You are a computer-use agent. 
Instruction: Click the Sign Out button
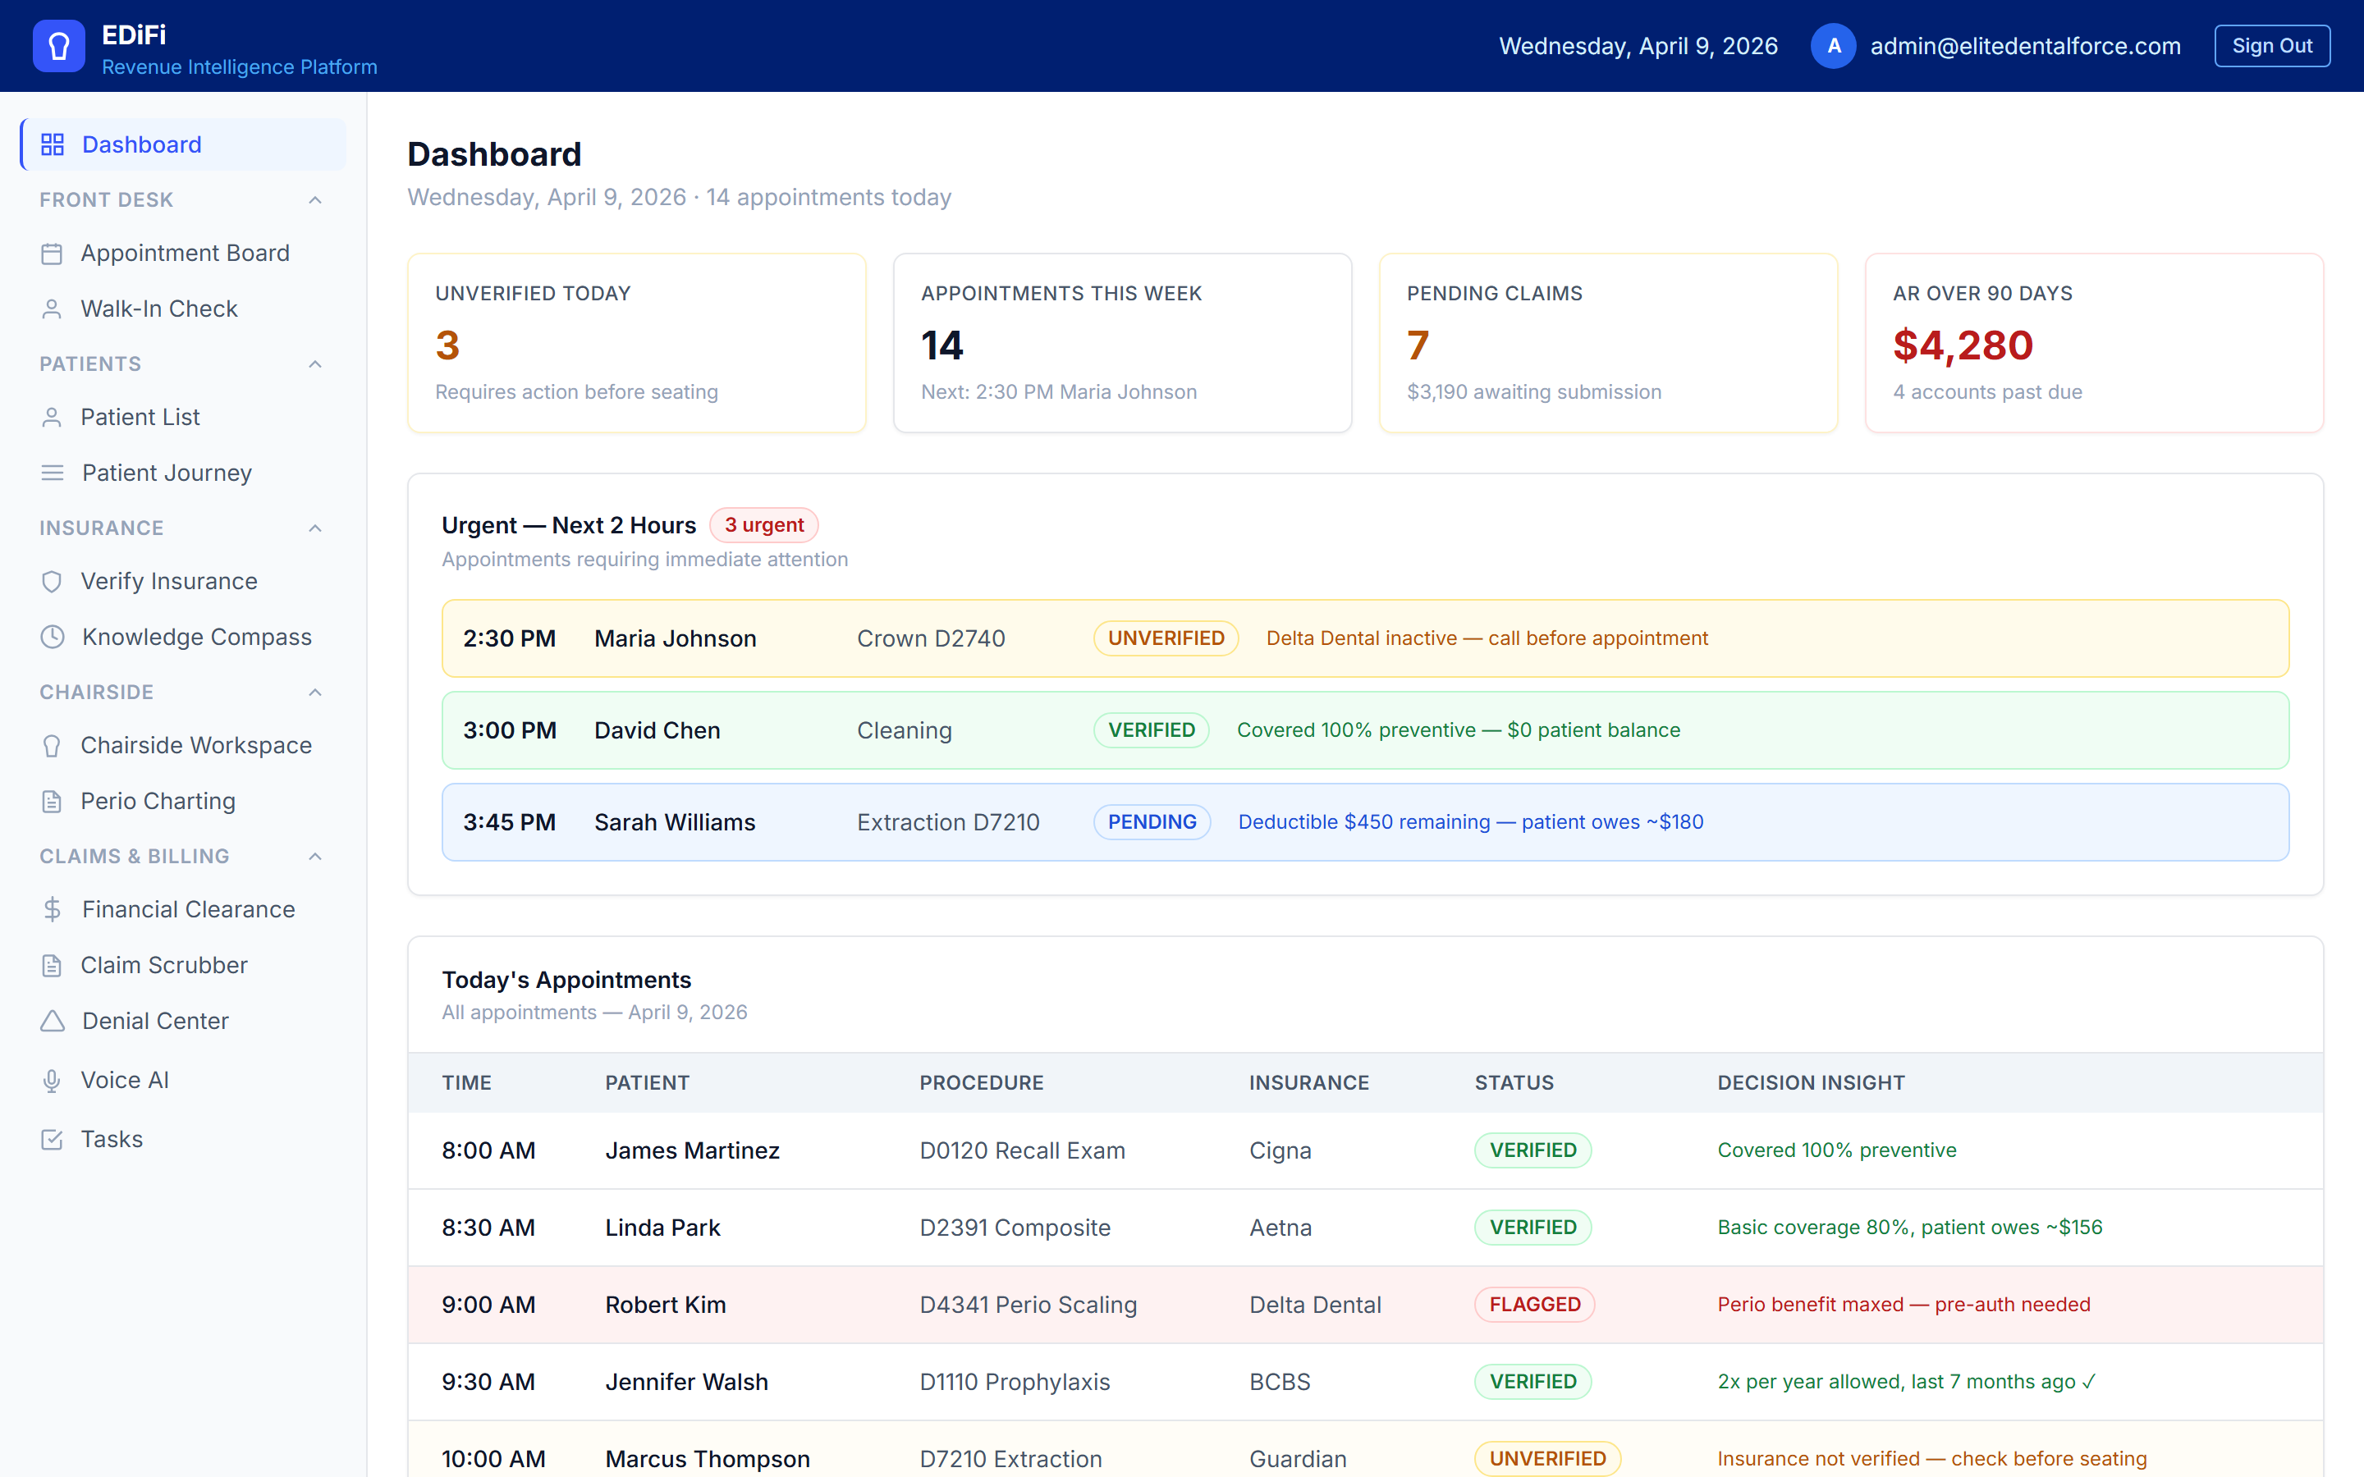click(2272, 45)
